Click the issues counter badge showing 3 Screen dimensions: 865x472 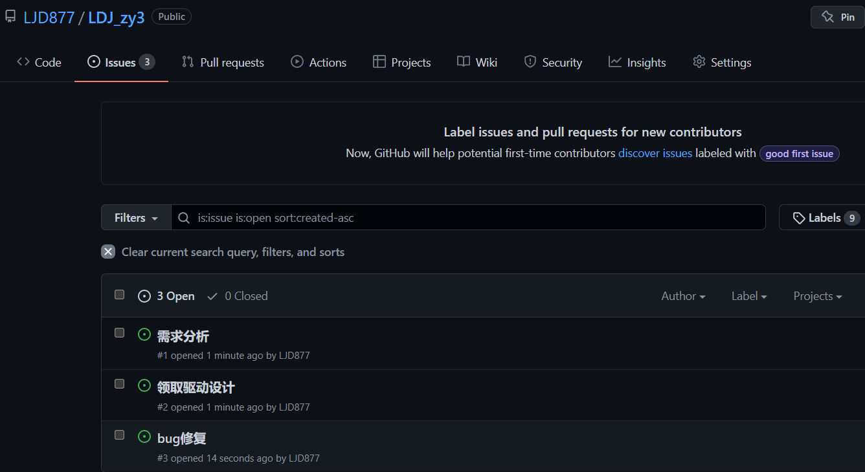click(x=147, y=62)
